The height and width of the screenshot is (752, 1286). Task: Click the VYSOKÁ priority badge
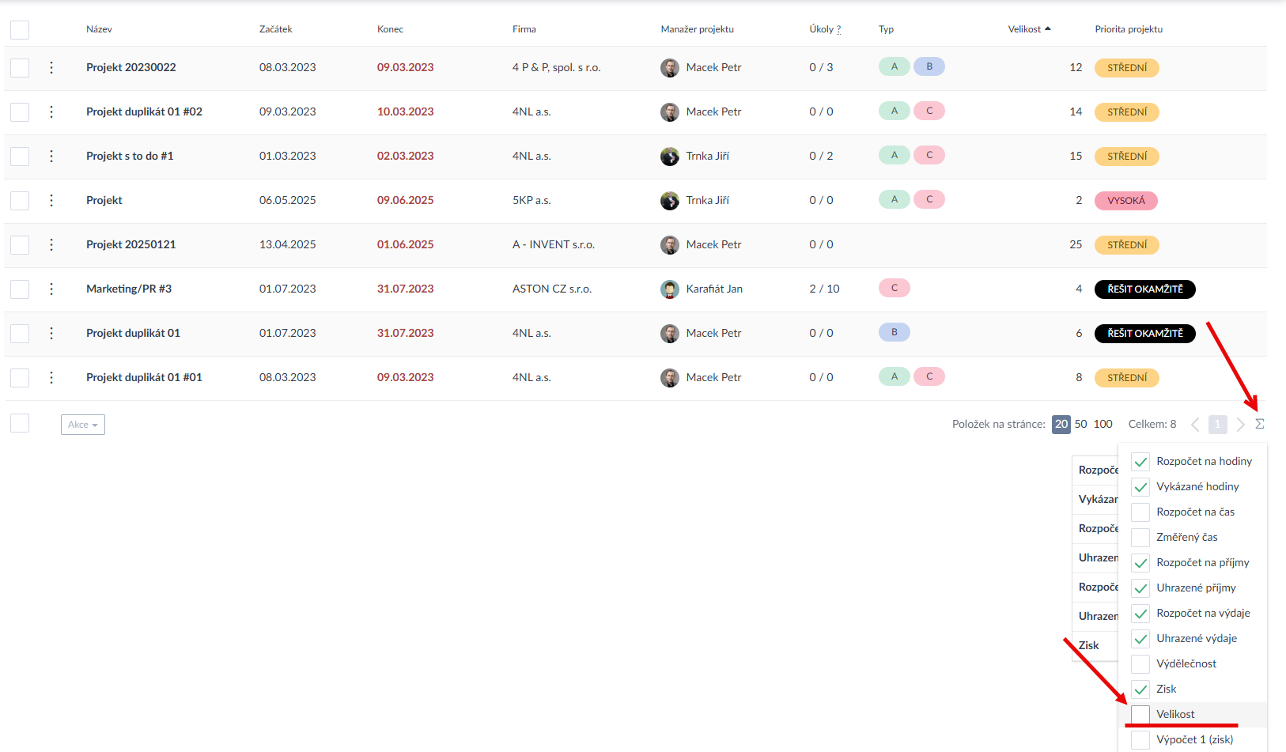coord(1125,201)
